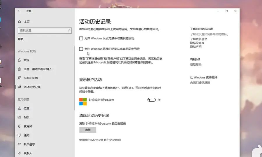Image resolution: width=262 pixels, height=157 pixels.
Task: Click the 隐私 sidebar heading
Action: tap(21, 39)
